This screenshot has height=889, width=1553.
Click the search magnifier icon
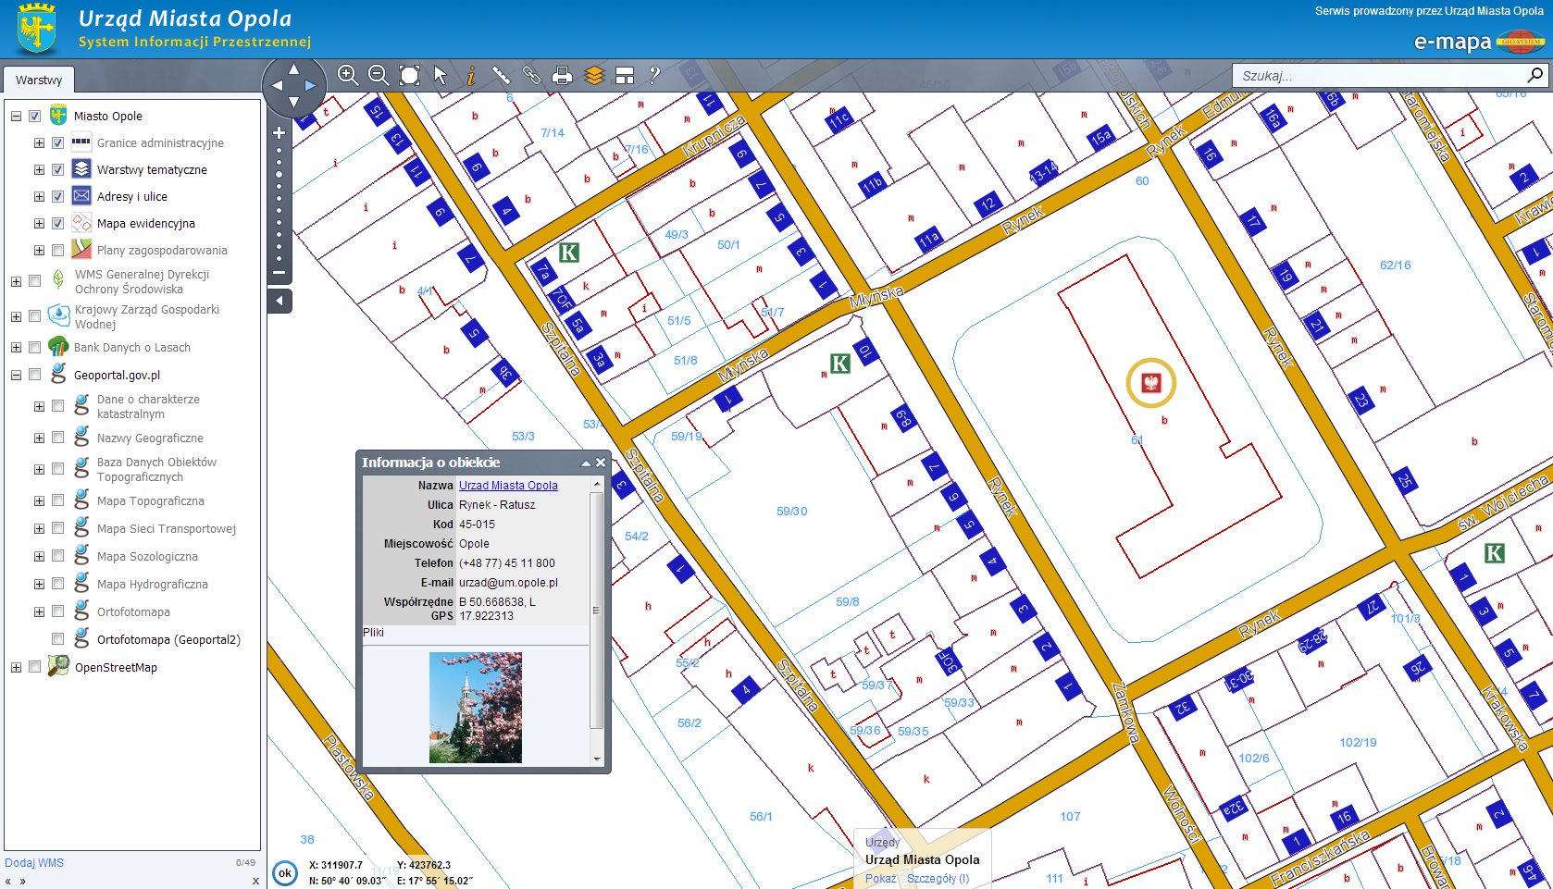point(1534,75)
